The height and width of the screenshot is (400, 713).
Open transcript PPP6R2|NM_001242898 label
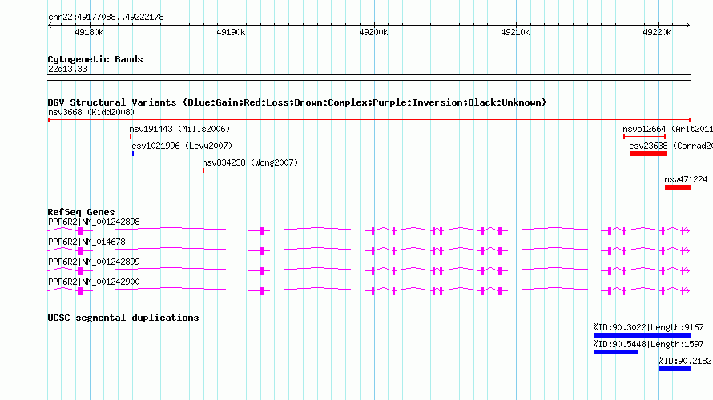tap(94, 222)
